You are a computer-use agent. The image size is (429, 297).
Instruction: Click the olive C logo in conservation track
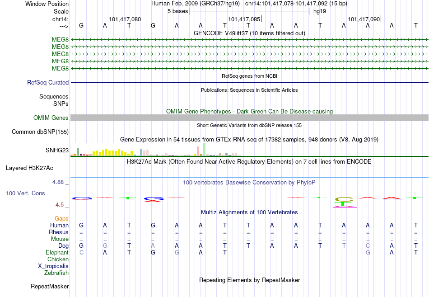click(x=344, y=199)
